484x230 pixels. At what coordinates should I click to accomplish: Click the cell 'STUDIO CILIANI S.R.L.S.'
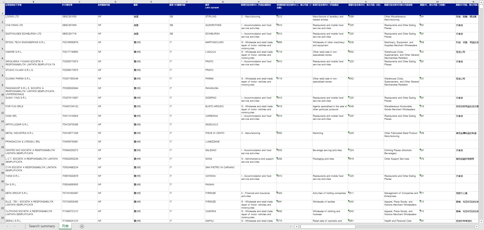click(x=33, y=73)
